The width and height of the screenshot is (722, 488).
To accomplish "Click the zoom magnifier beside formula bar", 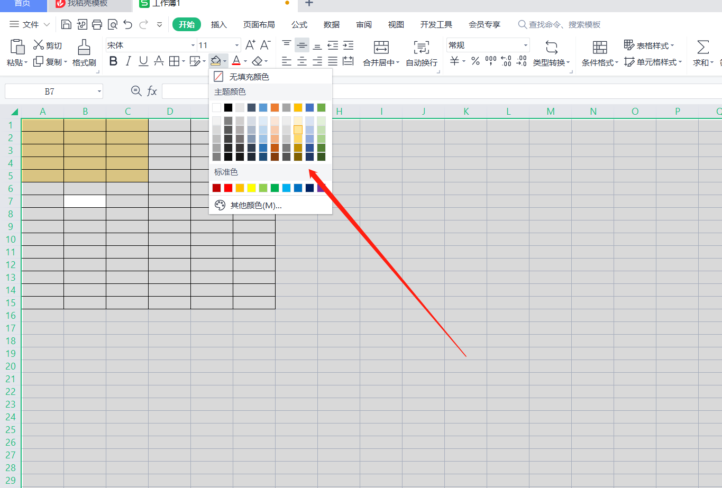I will pos(136,91).
